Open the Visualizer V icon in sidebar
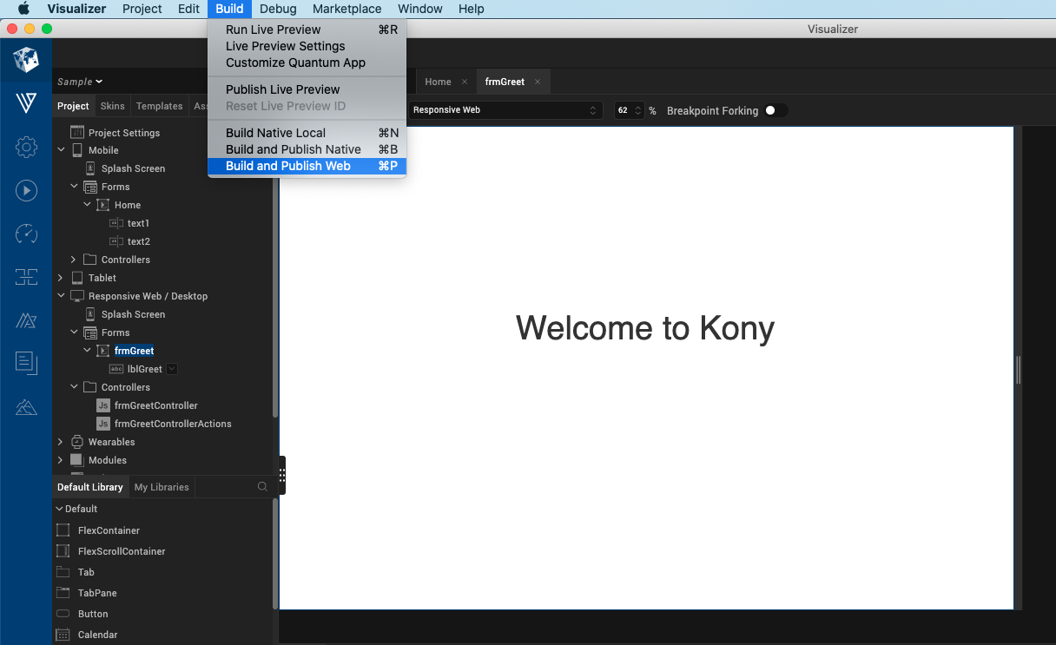Image resolution: width=1056 pixels, height=645 pixels. click(26, 103)
